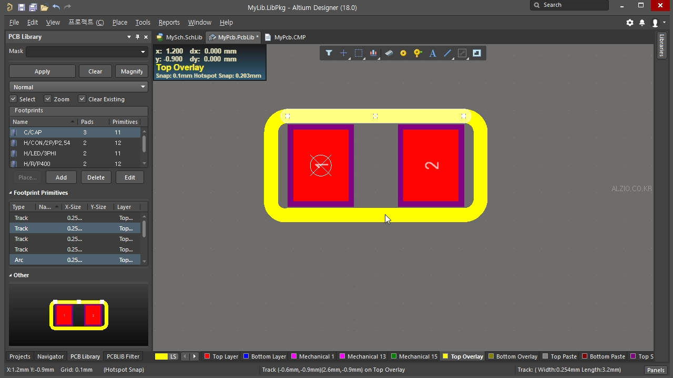Click the greyed dimension tool icon

[462, 53]
